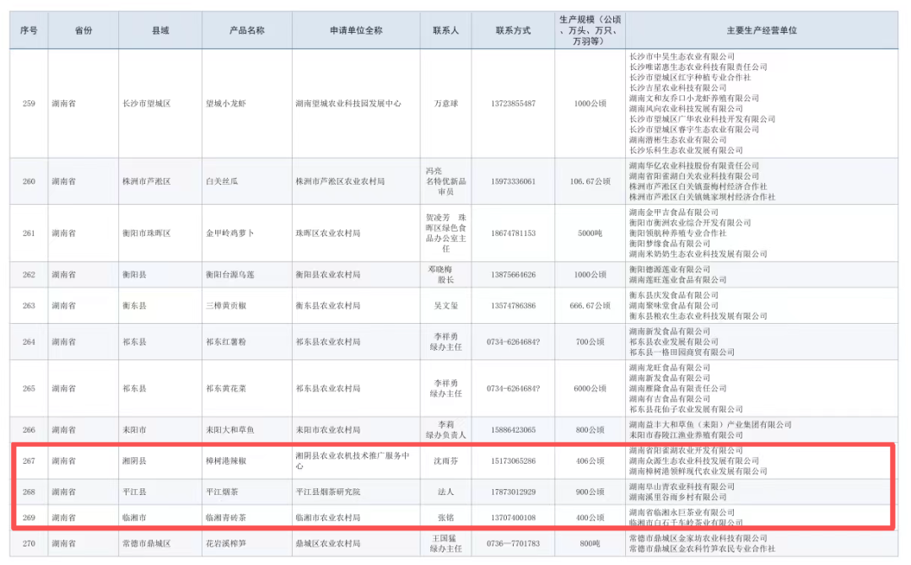The height and width of the screenshot is (565, 911).
Task: Select the county cell 衡东县
Action: tap(134, 305)
